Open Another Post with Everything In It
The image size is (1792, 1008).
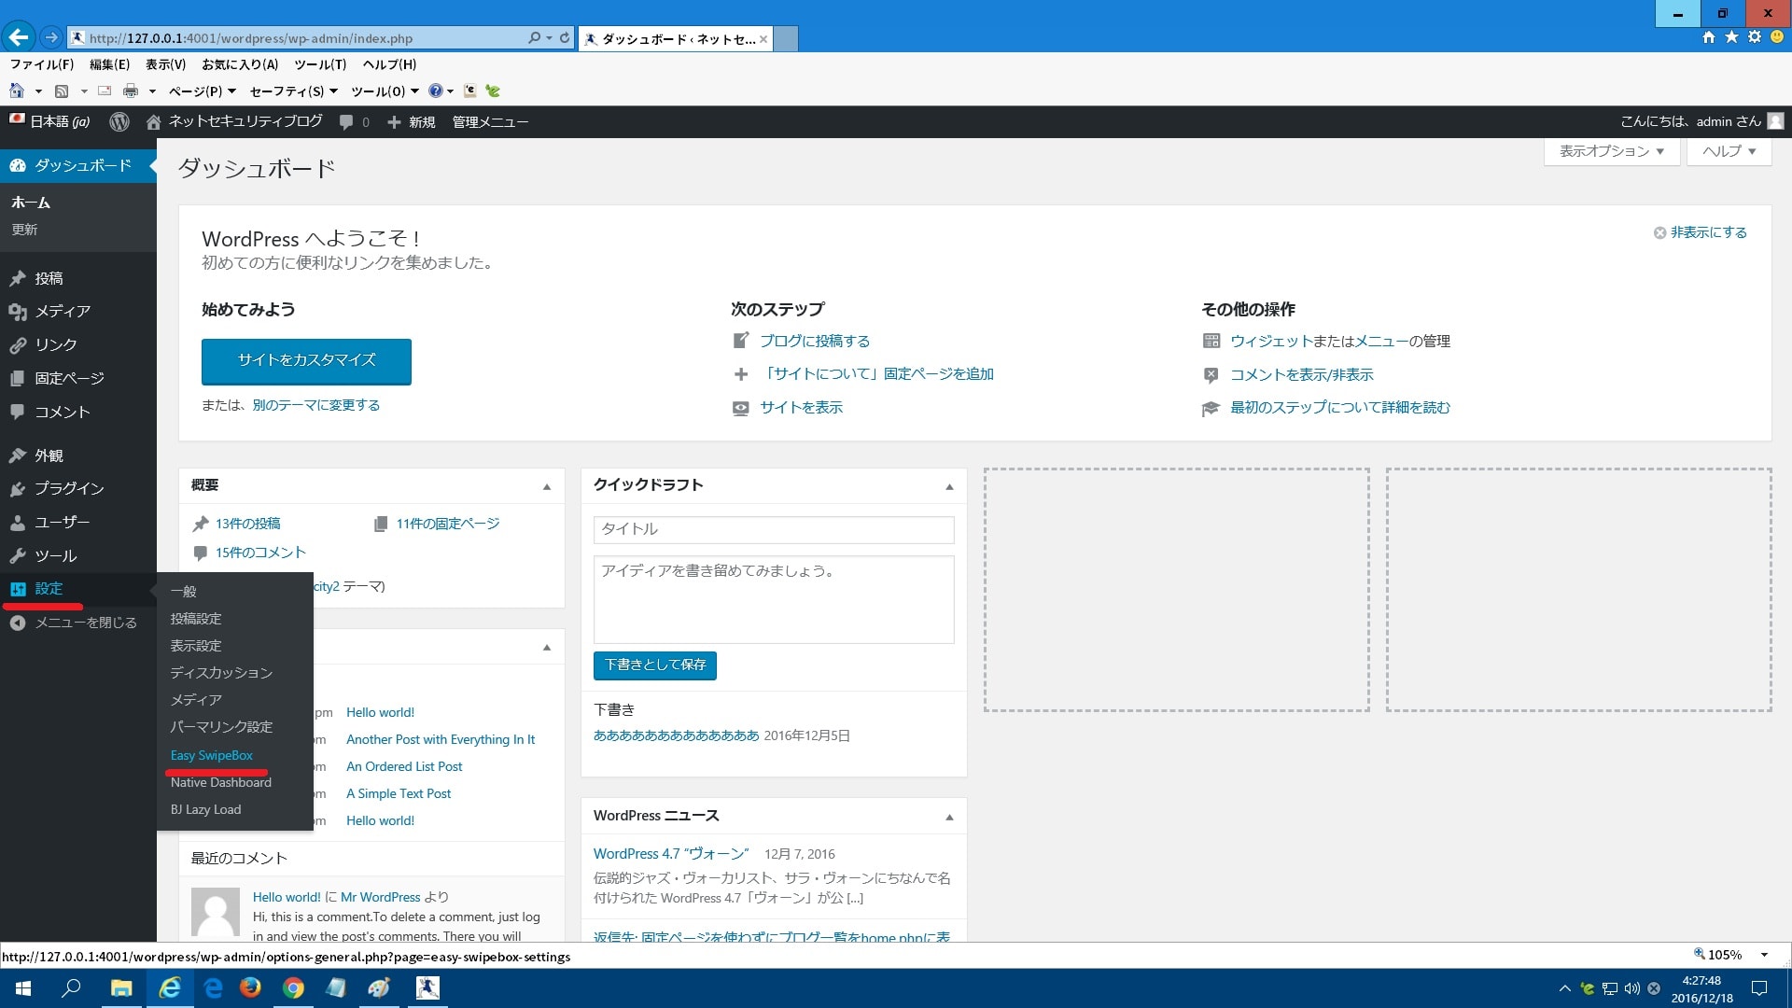point(441,739)
